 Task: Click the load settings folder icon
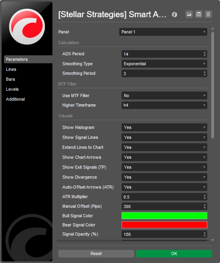(189, 14)
